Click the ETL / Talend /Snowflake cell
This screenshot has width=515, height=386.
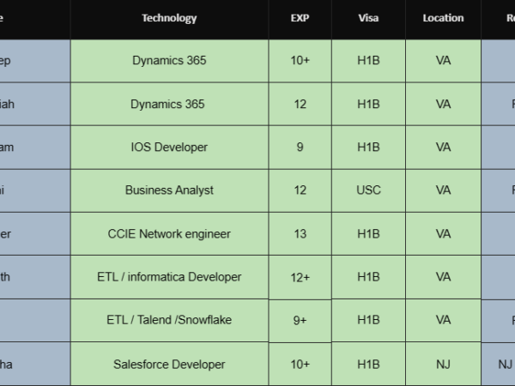169,320
